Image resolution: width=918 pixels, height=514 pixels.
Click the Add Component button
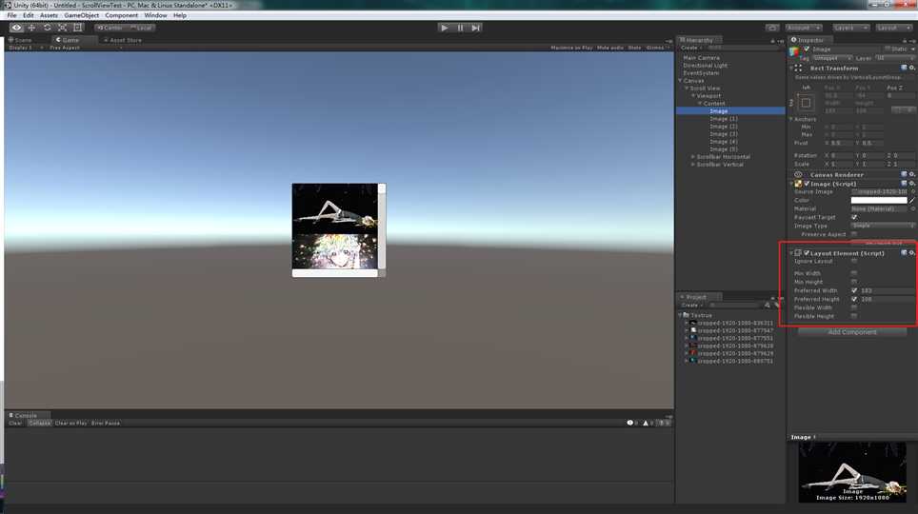coord(852,332)
